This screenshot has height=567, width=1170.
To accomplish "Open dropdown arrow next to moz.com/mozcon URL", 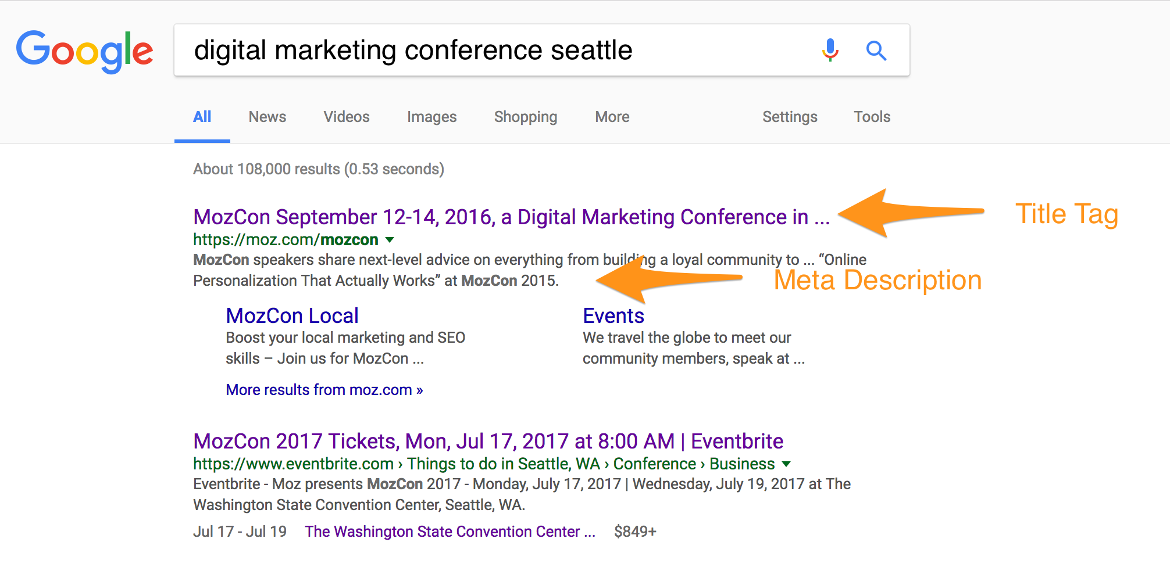I will coord(390,240).
